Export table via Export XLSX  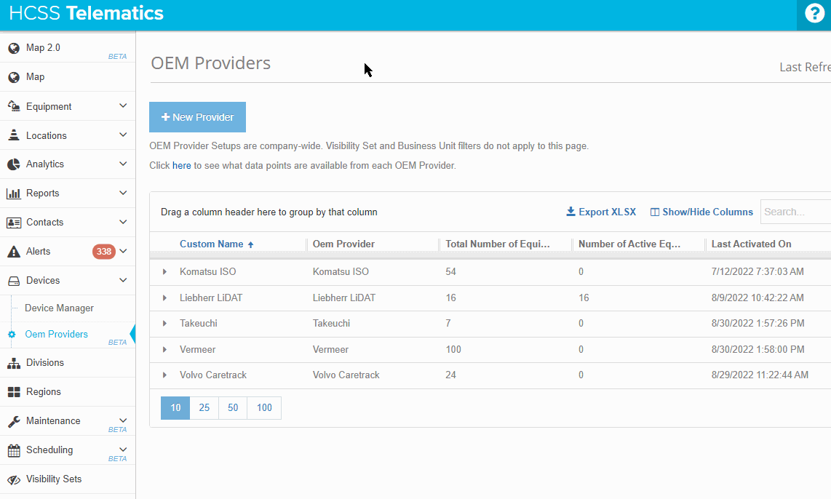pyautogui.click(x=601, y=212)
